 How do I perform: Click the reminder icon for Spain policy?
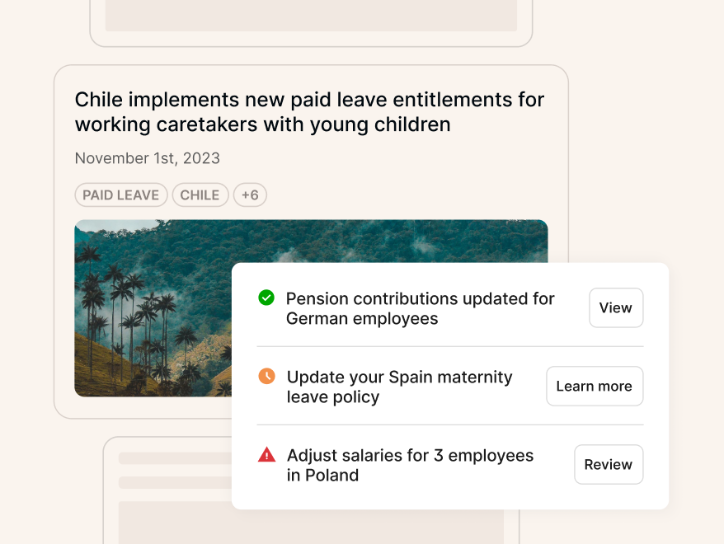[266, 376]
